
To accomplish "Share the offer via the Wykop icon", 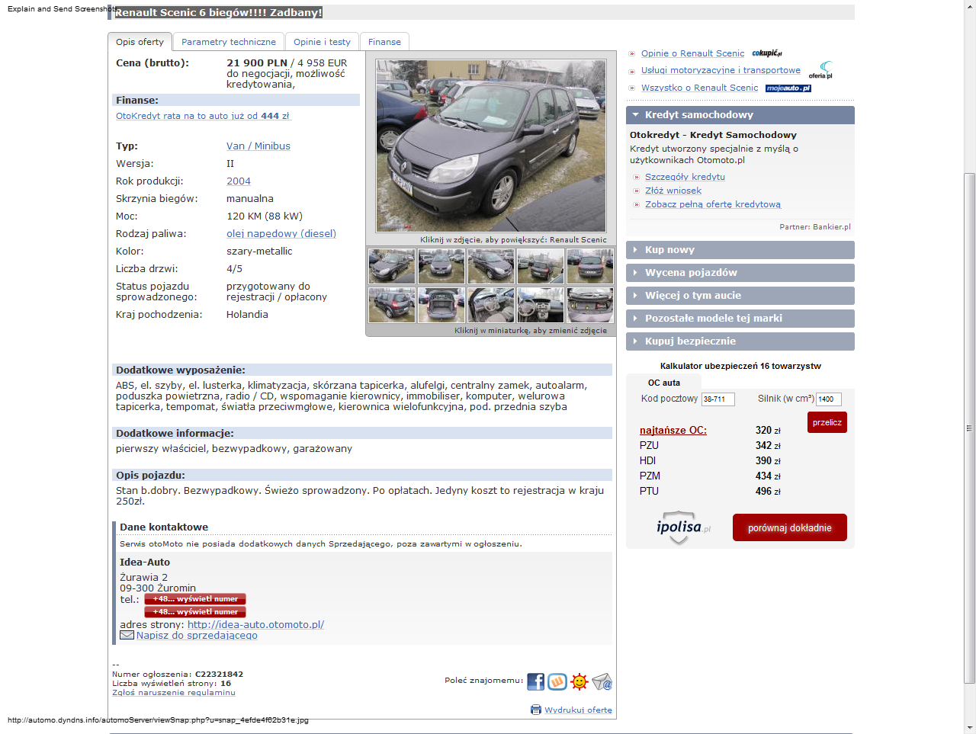I will (x=557, y=681).
